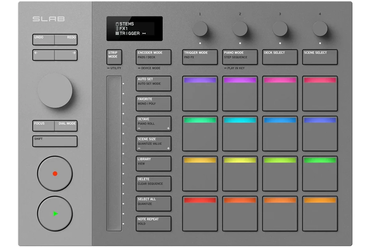Touch encoder knob number 1
This screenshot has width=370, height=247.
[200, 29]
